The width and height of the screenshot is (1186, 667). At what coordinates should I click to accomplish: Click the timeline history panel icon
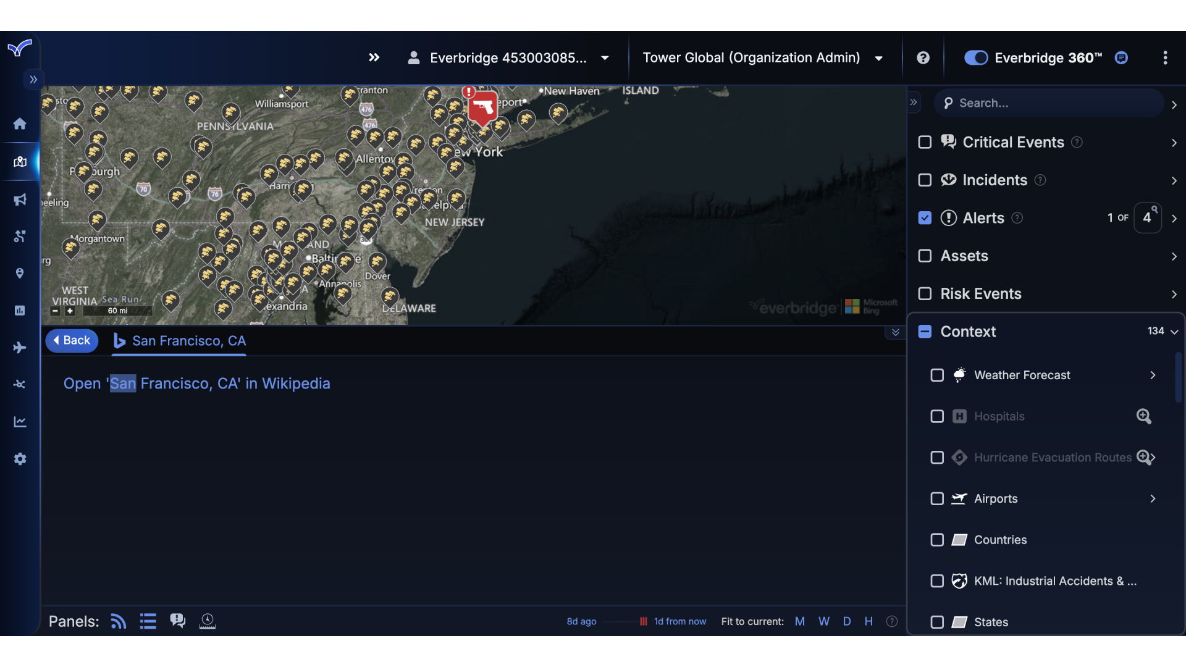(207, 621)
